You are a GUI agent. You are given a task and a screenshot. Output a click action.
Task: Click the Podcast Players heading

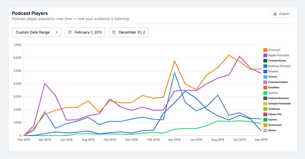point(30,13)
